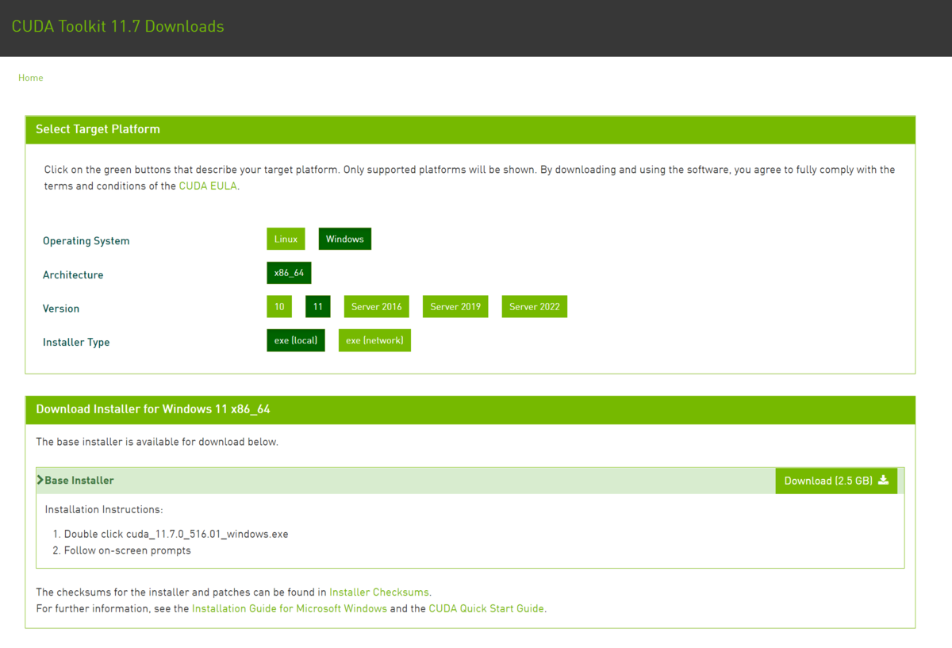Select the exe (local) installer type
Viewport: 952px width, 648px height.
pyautogui.click(x=295, y=340)
